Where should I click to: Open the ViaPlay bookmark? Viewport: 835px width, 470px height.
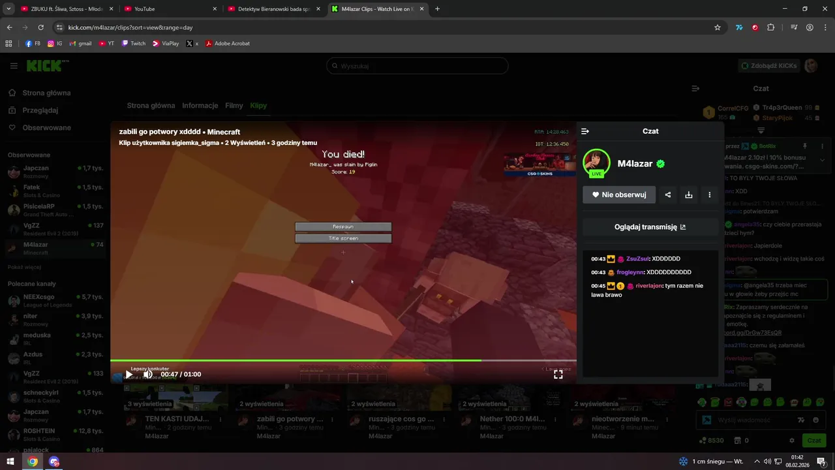pyautogui.click(x=166, y=44)
